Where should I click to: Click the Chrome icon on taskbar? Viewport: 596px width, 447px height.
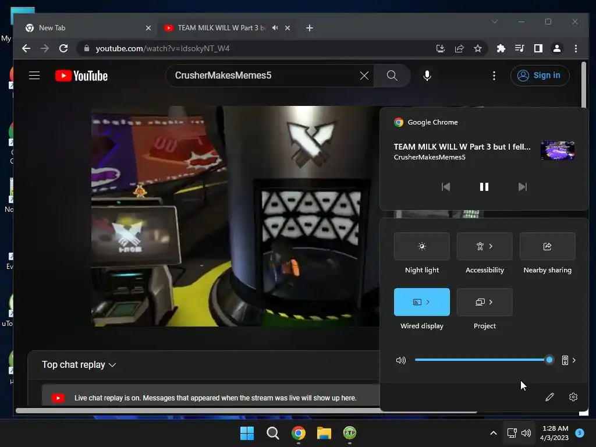pyautogui.click(x=299, y=433)
